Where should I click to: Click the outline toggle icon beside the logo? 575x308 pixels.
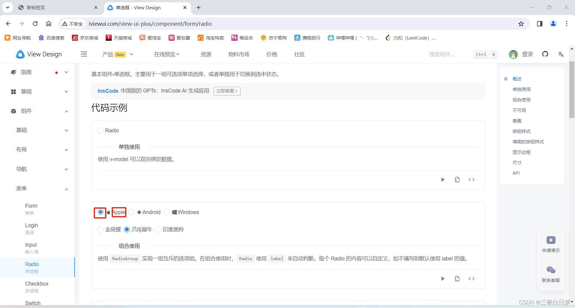[x=84, y=54]
